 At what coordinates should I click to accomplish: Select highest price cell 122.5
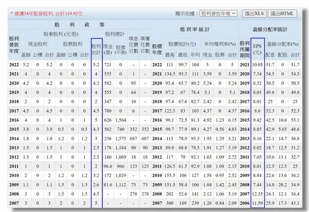[x=170, y=111]
